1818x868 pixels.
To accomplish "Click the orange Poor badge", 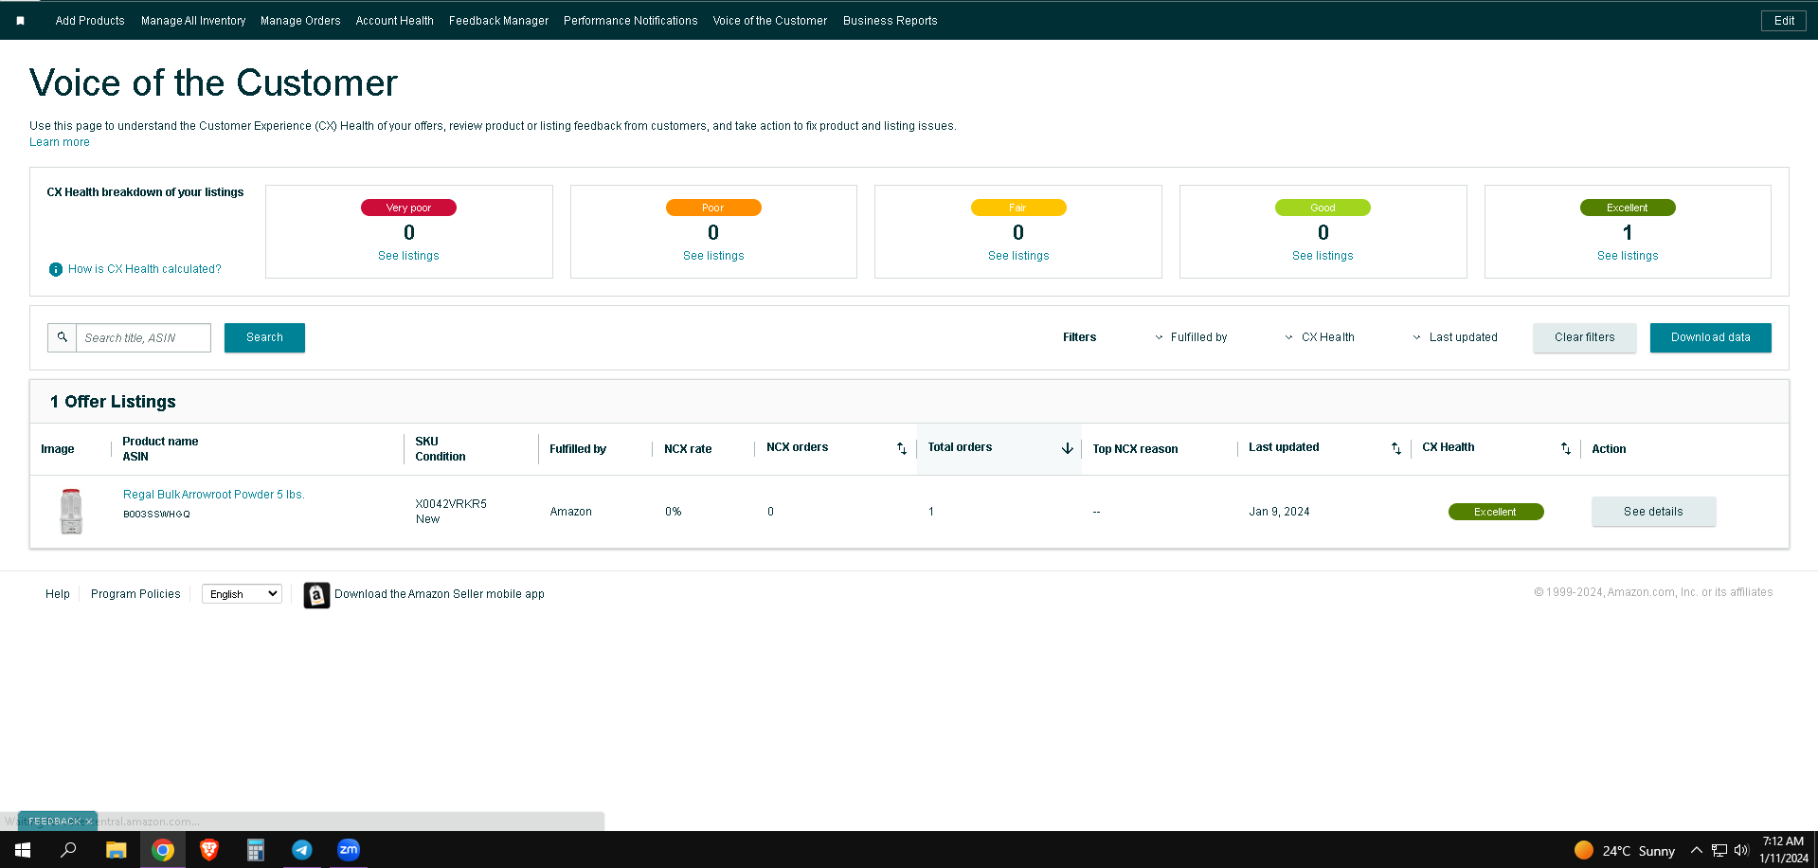I will 713,208.
